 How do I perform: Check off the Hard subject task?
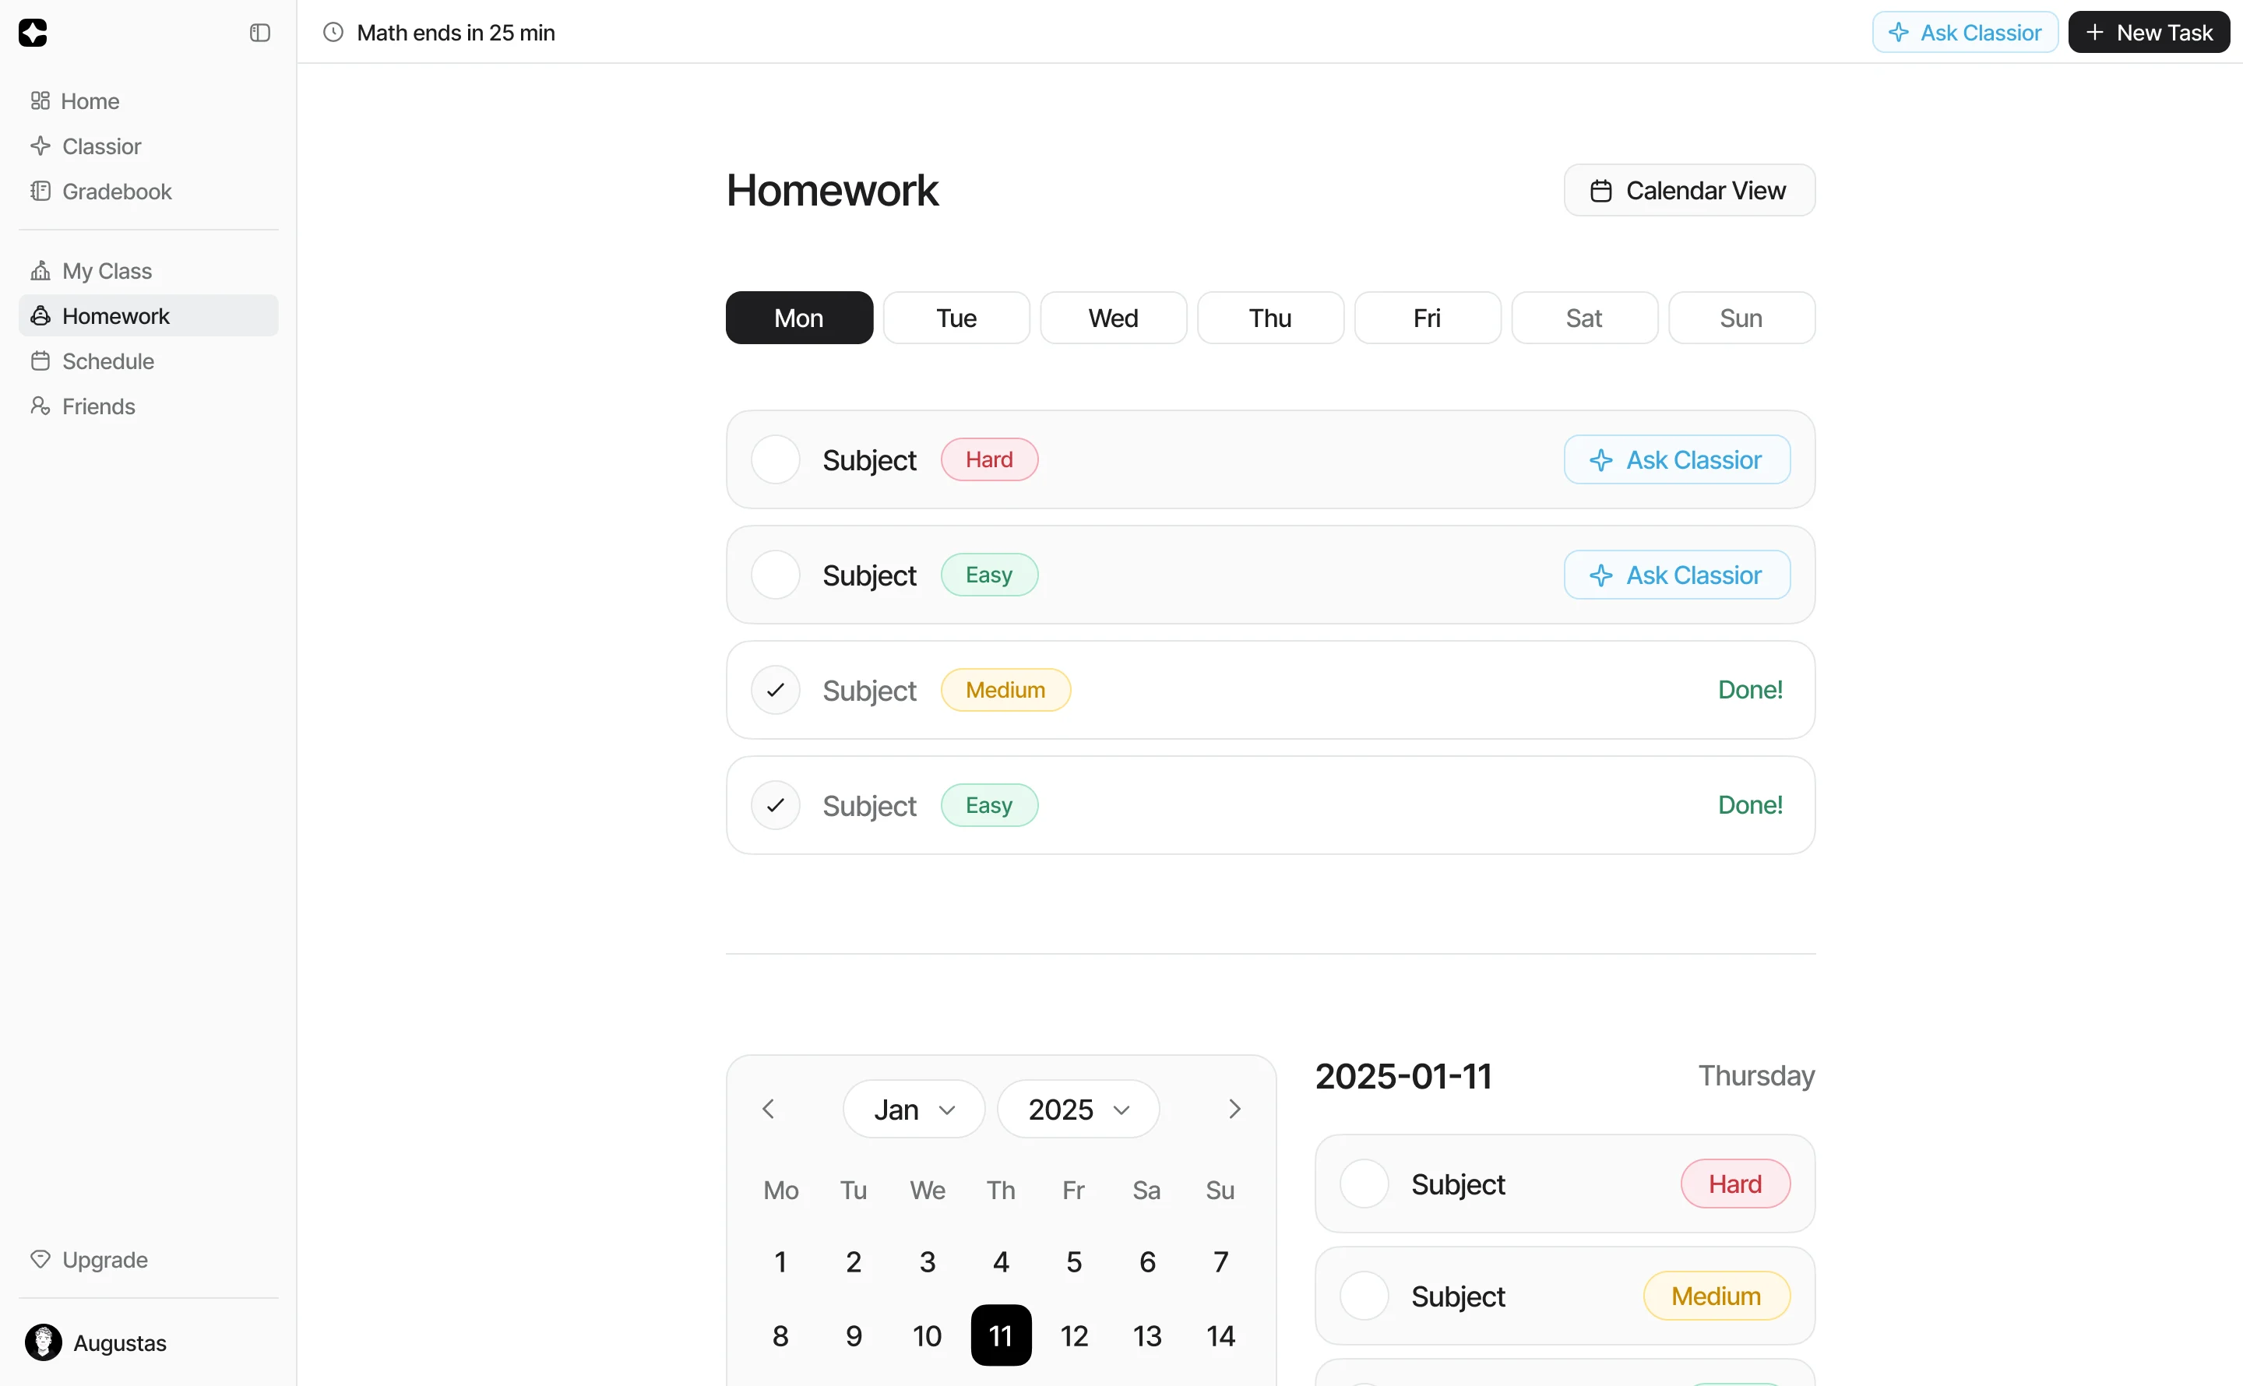(x=775, y=459)
